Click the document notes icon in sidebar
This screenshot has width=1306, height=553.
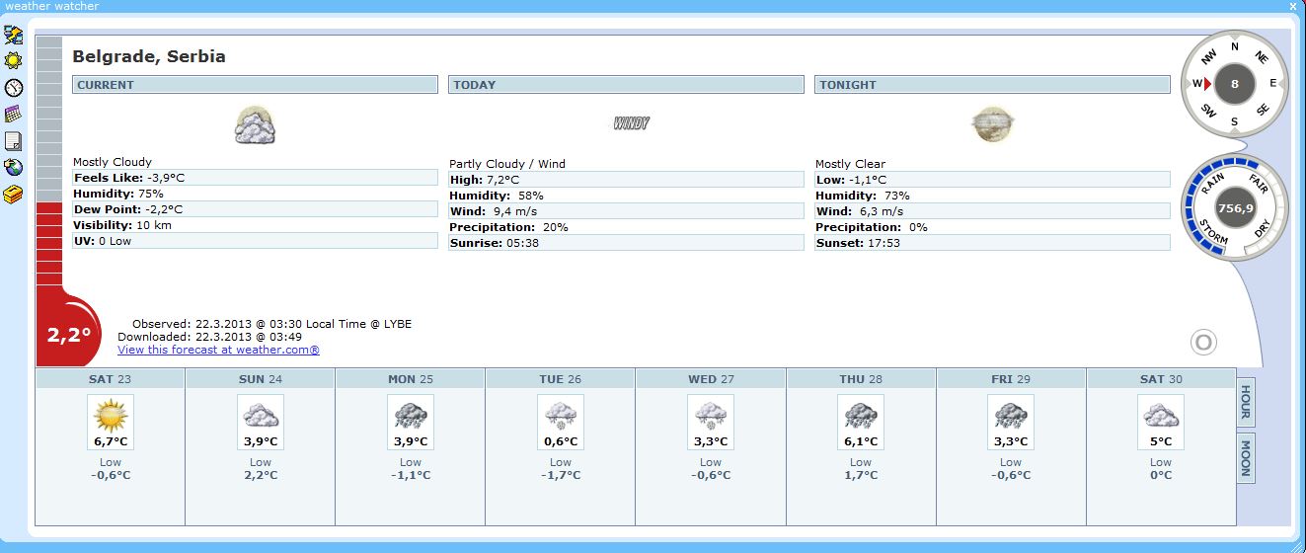(13, 141)
